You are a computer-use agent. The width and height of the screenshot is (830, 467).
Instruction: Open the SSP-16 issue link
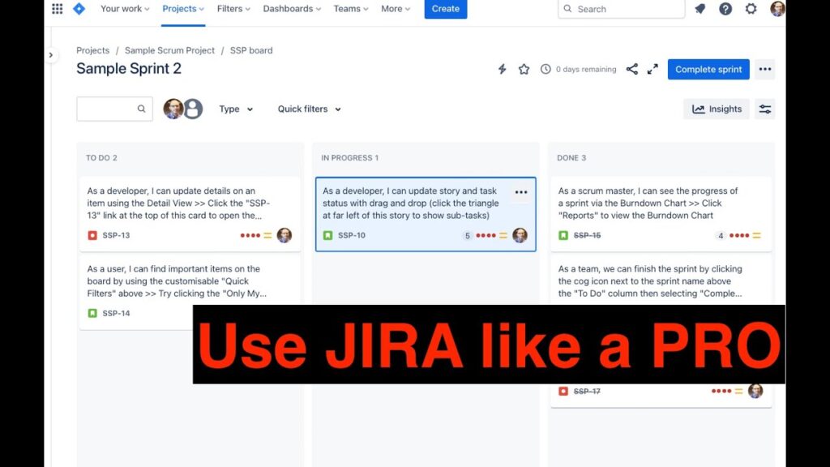[x=587, y=235]
